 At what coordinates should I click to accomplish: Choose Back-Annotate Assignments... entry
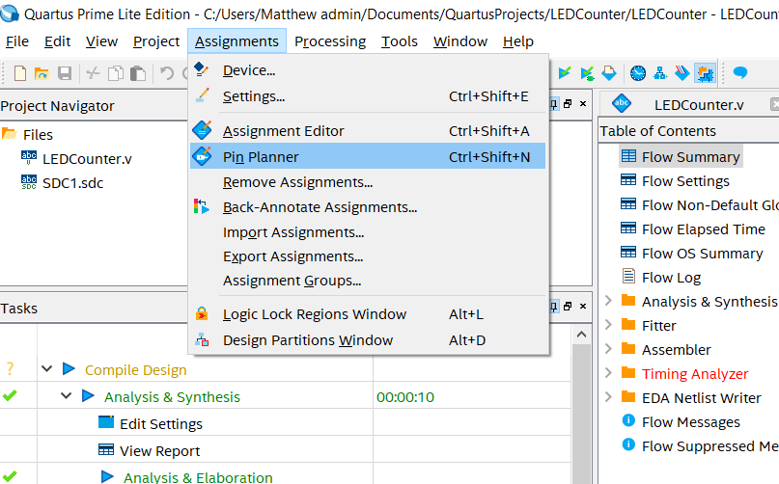point(368,207)
